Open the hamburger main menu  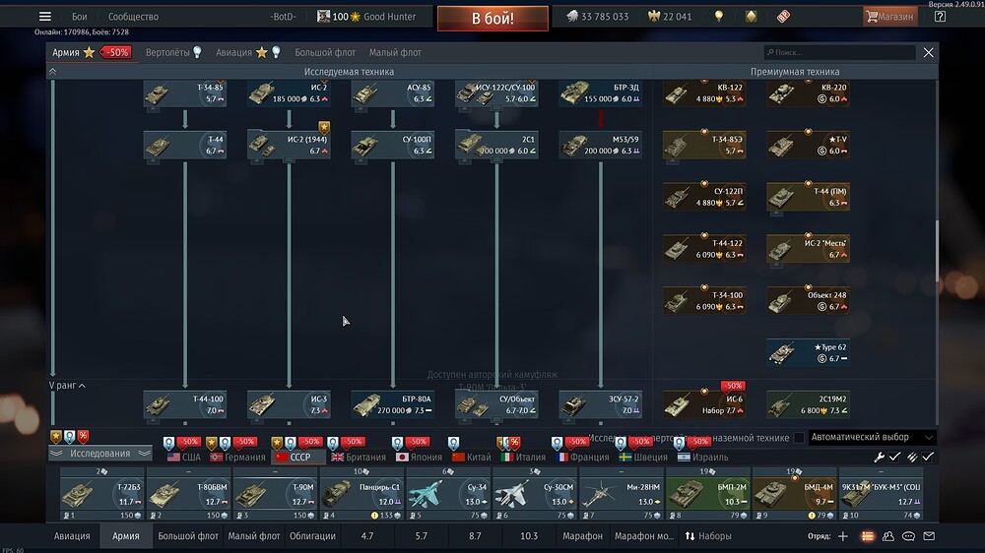coord(44,17)
